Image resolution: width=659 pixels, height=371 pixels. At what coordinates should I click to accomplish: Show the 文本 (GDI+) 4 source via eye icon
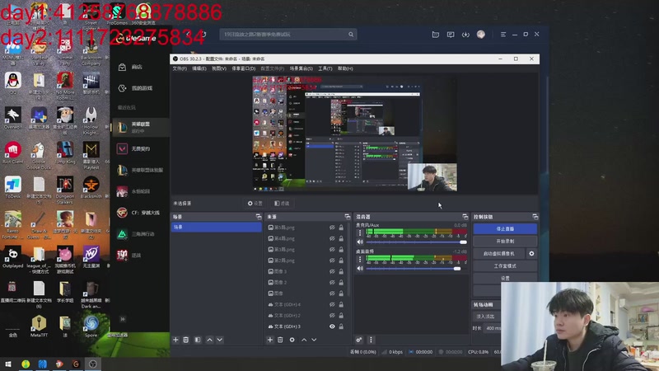pyautogui.click(x=332, y=304)
